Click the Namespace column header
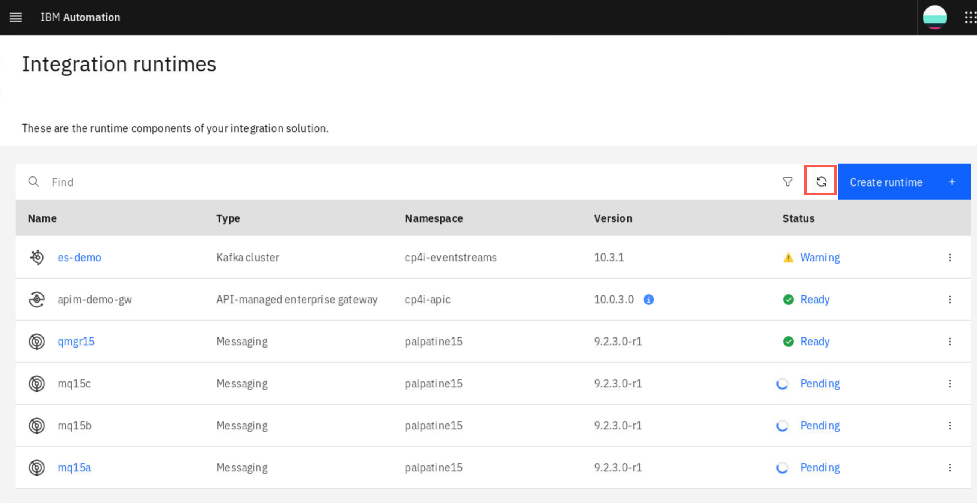 (434, 219)
